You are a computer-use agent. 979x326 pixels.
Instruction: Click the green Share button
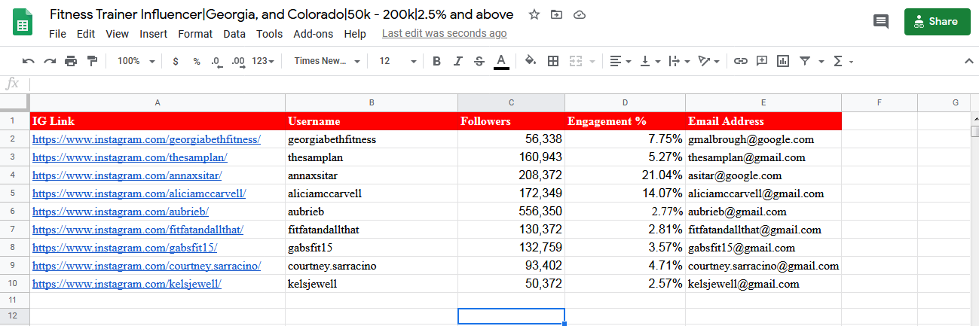coord(937,22)
